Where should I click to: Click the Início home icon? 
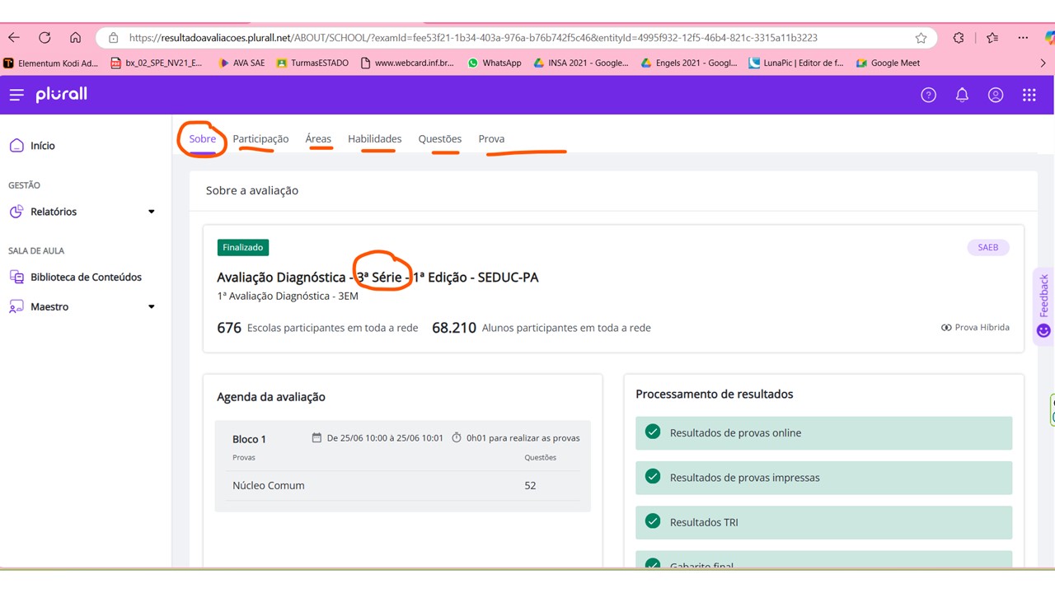[x=16, y=146]
